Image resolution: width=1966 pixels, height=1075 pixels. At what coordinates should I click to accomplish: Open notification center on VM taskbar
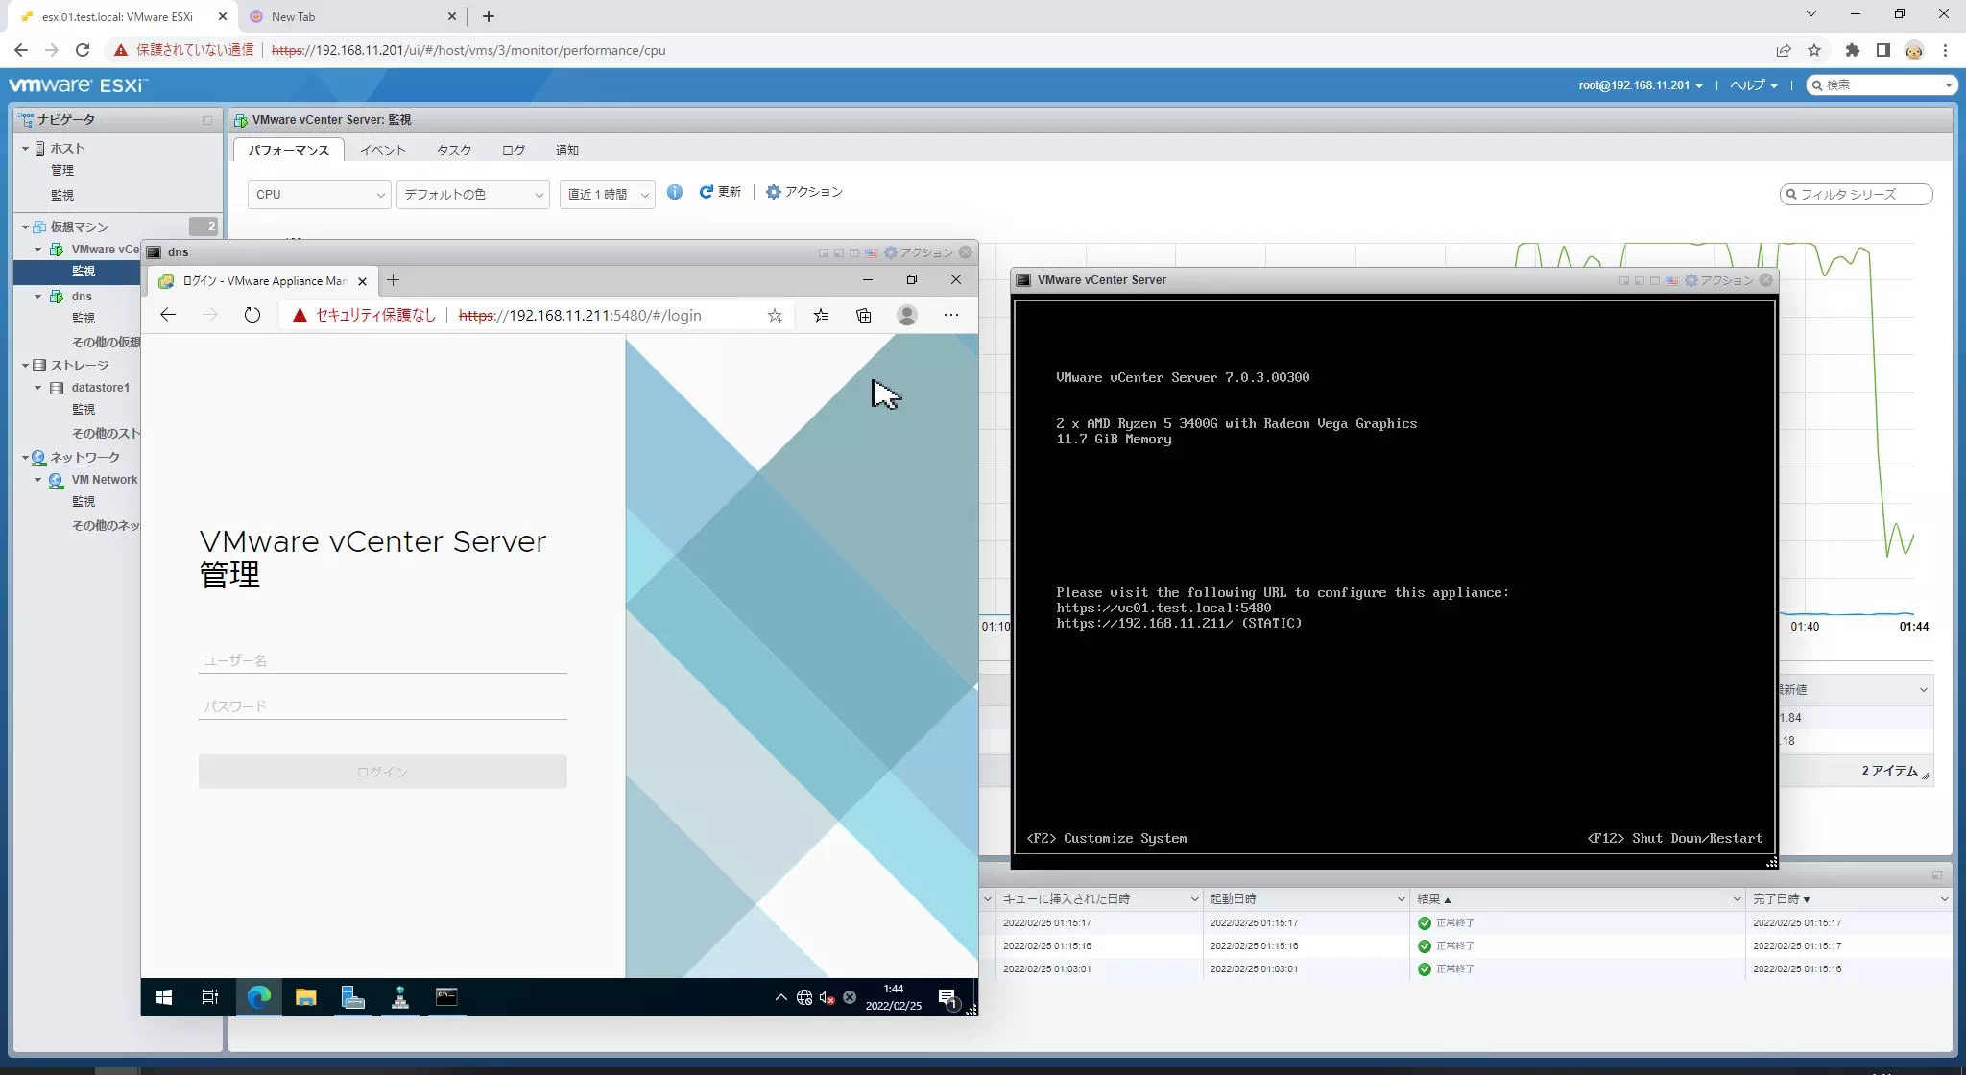click(x=948, y=998)
